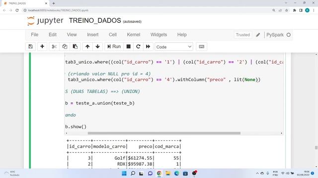This screenshot has width=318, height=178.
Task: Open browser extensions puzzle icon
Action: pyautogui.click(x=294, y=10)
